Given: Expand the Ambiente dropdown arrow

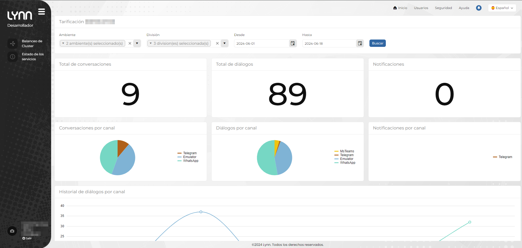Looking at the screenshot, I should tap(137, 43).
